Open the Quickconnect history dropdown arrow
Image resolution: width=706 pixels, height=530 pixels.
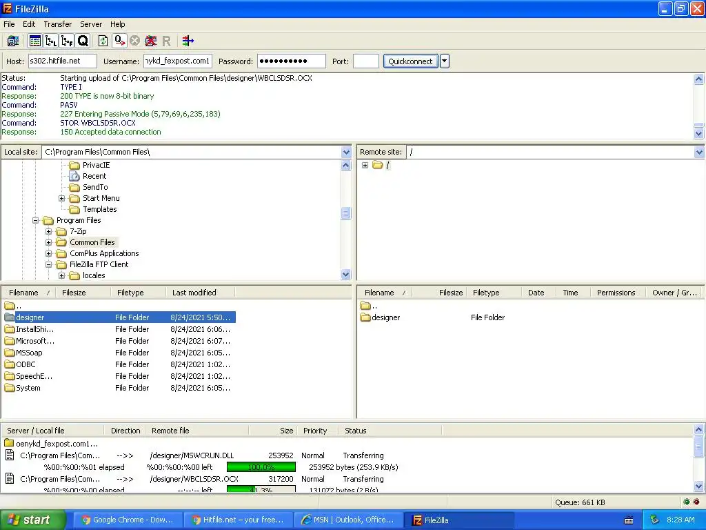[445, 61]
